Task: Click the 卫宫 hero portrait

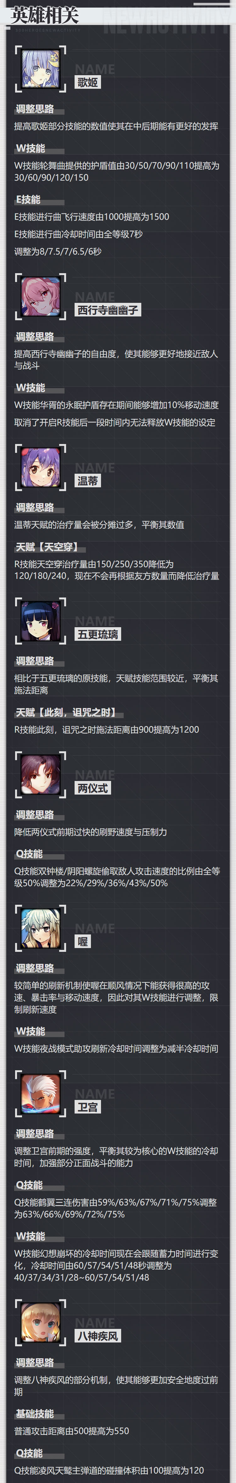Action: click(x=41, y=1094)
